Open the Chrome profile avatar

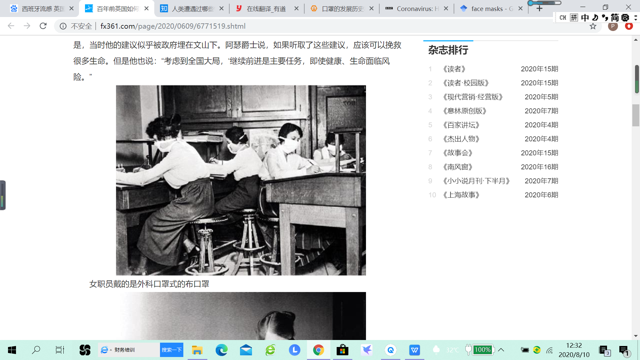click(x=613, y=26)
